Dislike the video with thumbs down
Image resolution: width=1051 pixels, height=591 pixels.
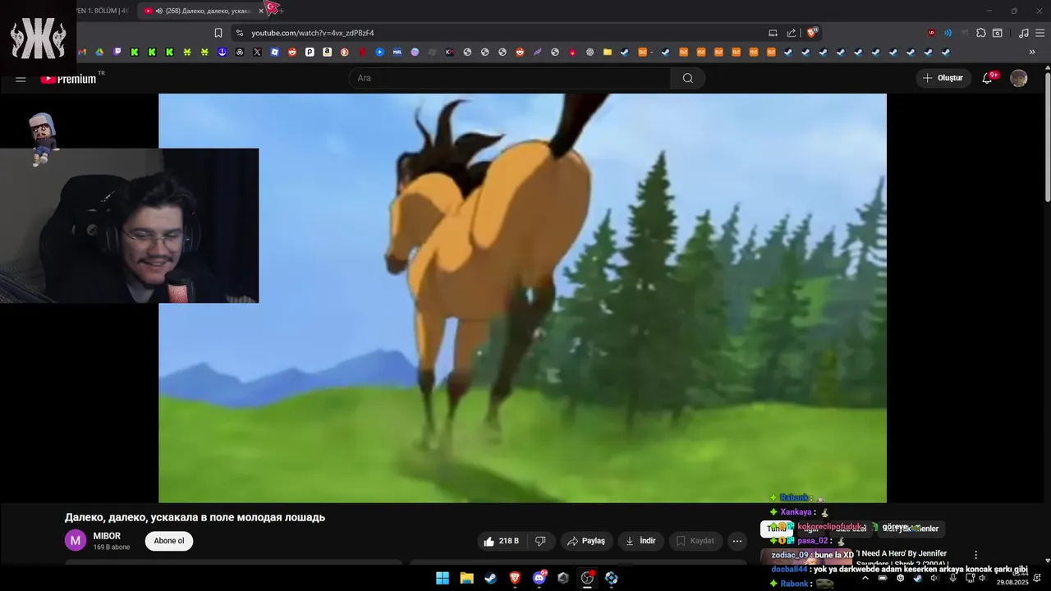coord(540,541)
